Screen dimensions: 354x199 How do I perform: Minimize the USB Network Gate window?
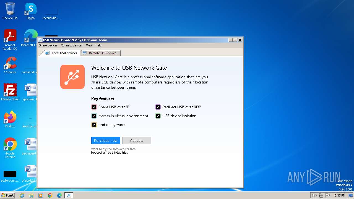coord(230,40)
